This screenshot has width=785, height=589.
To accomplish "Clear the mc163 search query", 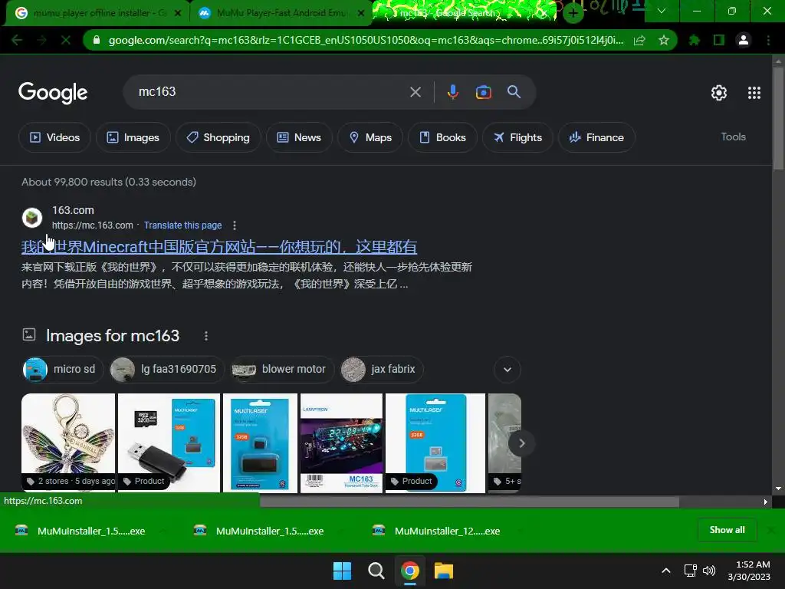I will 415,92.
